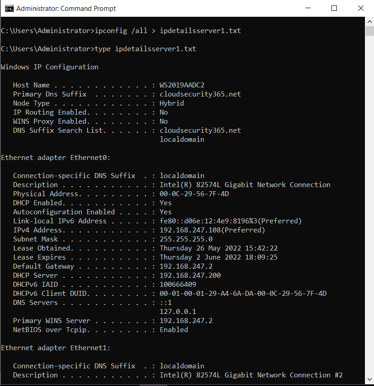The width and height of the screenshot is (374, 386).
Task: Click the 'Windows IP Configuration' heading
Action: coord(50,67)
